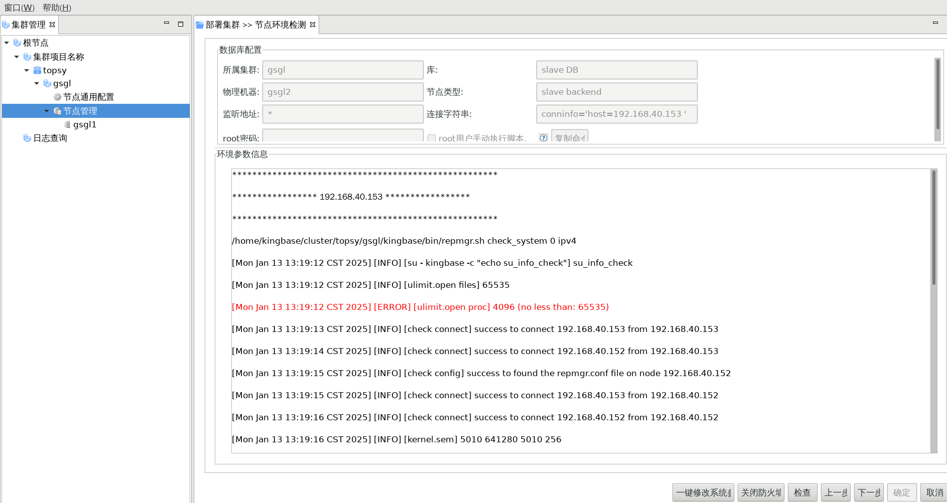The height and width of the screenshot is (503, 947).
Task: Close the 节点环境检测 tab
Action: point(313,25)
